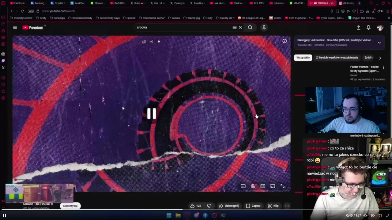Create a clip with Klip button
This screenshot has width=392, height=220.
point(273,206)
